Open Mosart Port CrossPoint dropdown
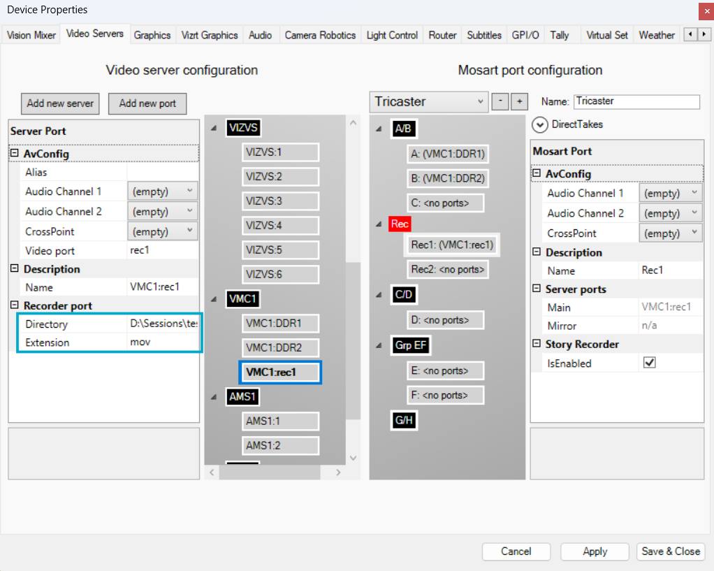 671,233
